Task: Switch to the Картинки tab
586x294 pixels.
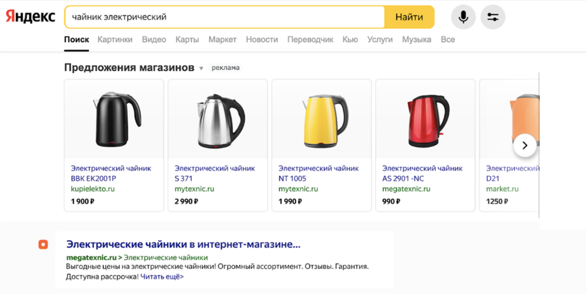Action: (x=115, y=40)
